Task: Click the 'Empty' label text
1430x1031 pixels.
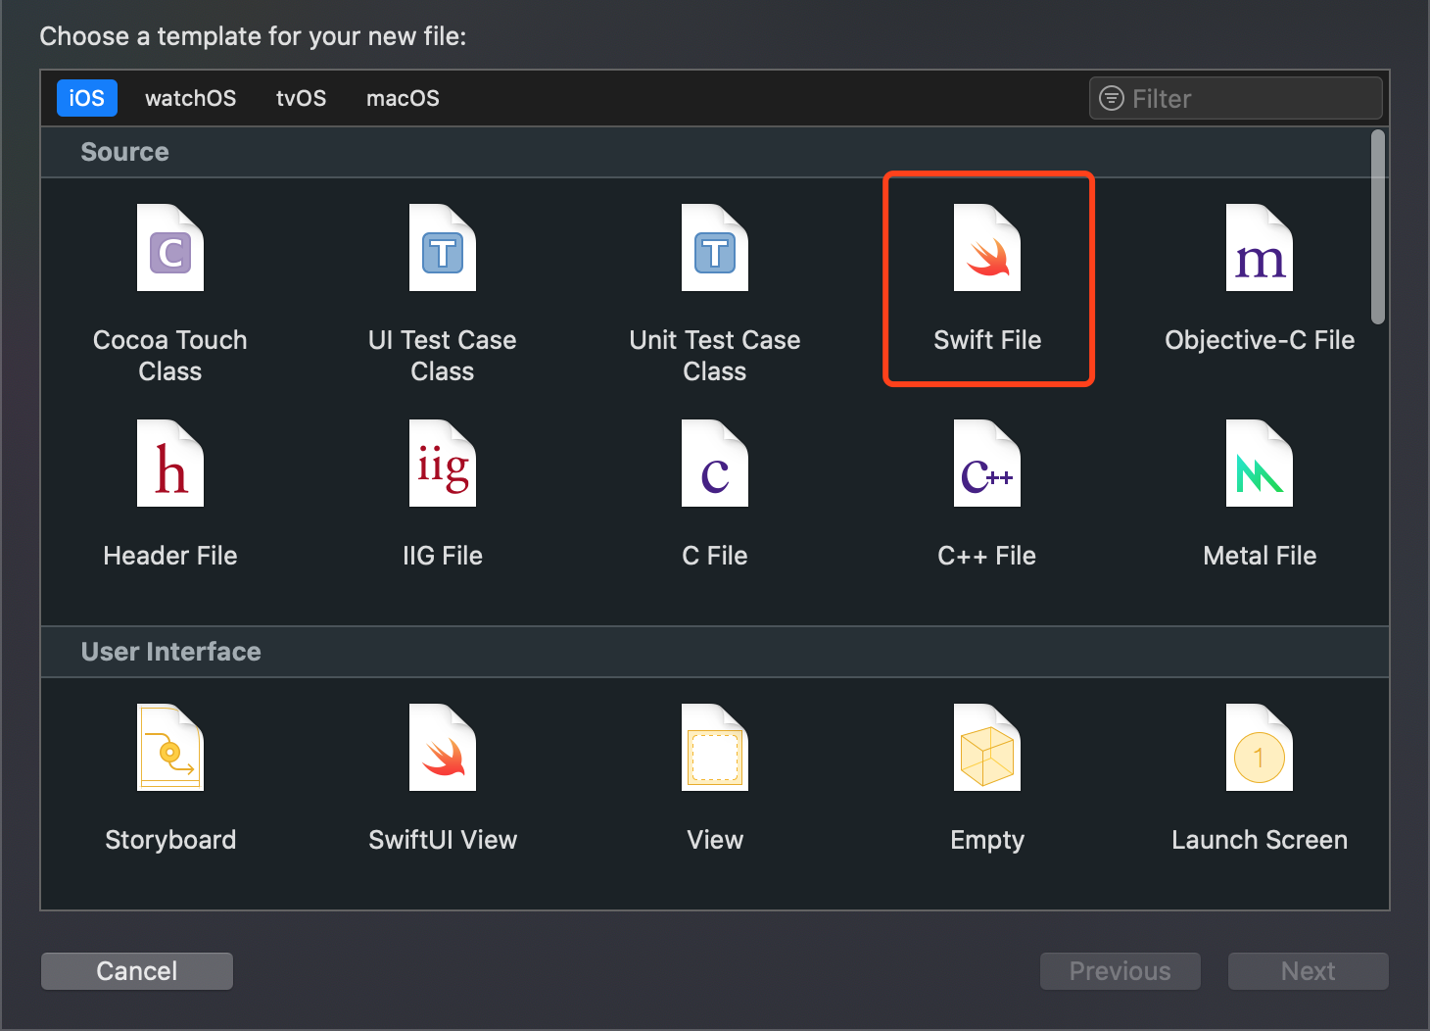Action: [987, 841]
